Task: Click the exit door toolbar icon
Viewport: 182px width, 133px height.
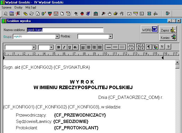Action: coord(168,14)
